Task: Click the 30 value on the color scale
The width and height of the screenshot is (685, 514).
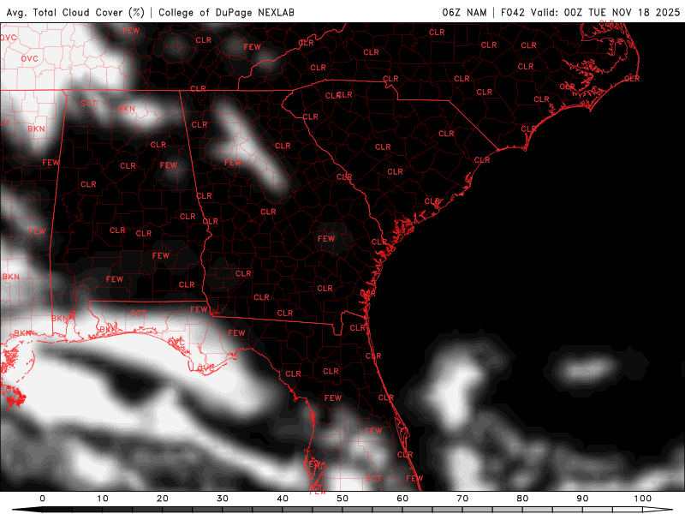Action: [x=223, y=499]
